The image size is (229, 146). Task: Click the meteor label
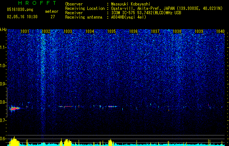[52, 11]
